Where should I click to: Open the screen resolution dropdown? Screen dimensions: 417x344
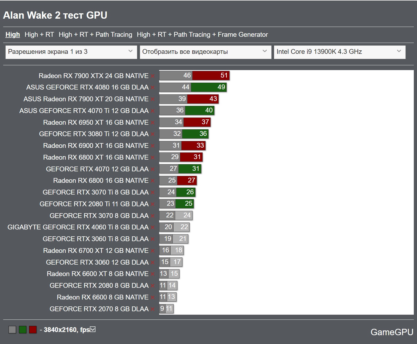(71, 52)
